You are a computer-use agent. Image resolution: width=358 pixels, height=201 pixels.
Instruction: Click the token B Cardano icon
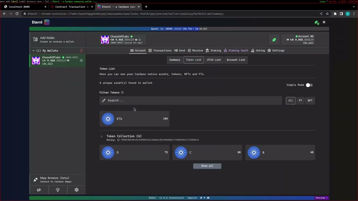[x=254, y=152]
